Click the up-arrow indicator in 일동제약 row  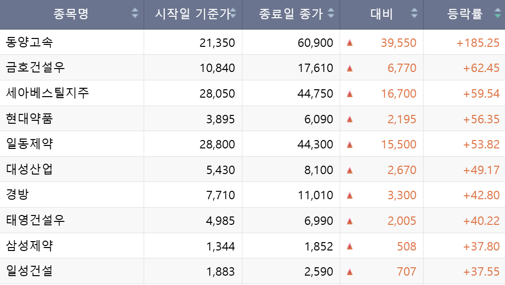(350, 143)
